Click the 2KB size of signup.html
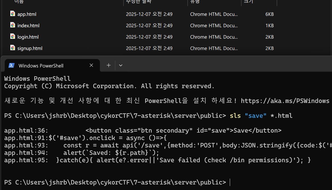The height and width of the screenshot is (190, 332). (x=270, y=48)
